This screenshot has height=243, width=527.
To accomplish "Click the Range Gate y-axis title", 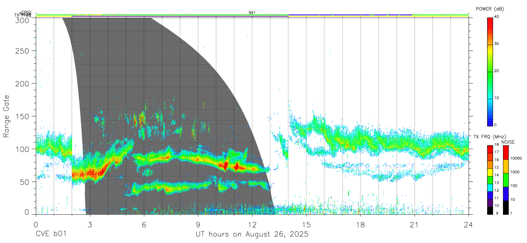I will tap(6, 116).
